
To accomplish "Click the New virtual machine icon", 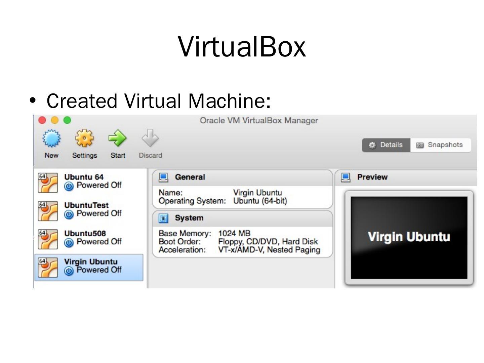I will tap(51, 138).
